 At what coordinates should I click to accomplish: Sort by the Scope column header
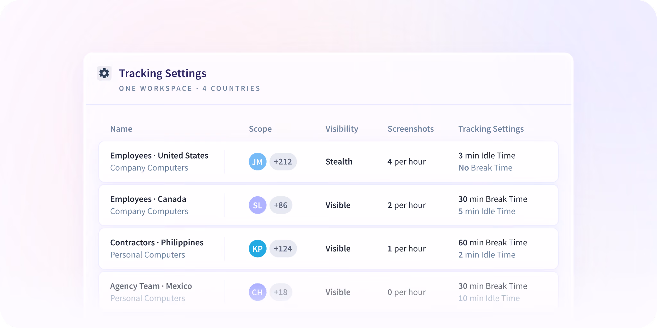260,129
